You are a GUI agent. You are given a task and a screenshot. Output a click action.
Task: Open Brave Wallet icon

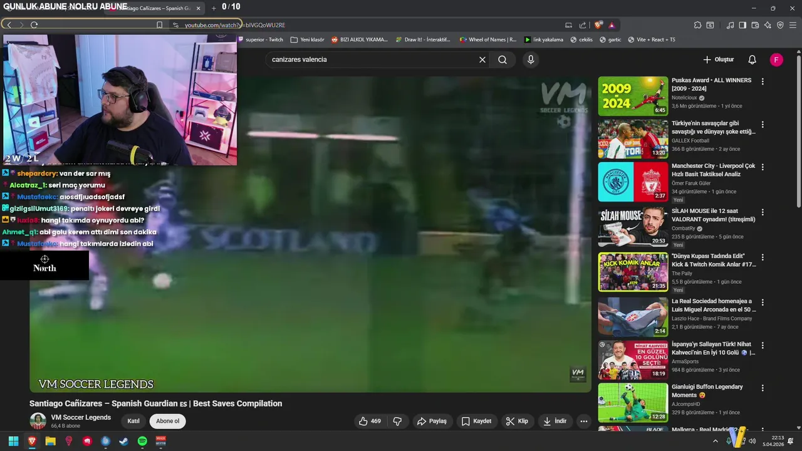pyautogui.click(x=755, y=25)
